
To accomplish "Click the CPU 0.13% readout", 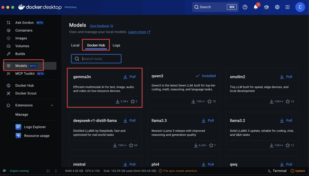I will [92, 171].
